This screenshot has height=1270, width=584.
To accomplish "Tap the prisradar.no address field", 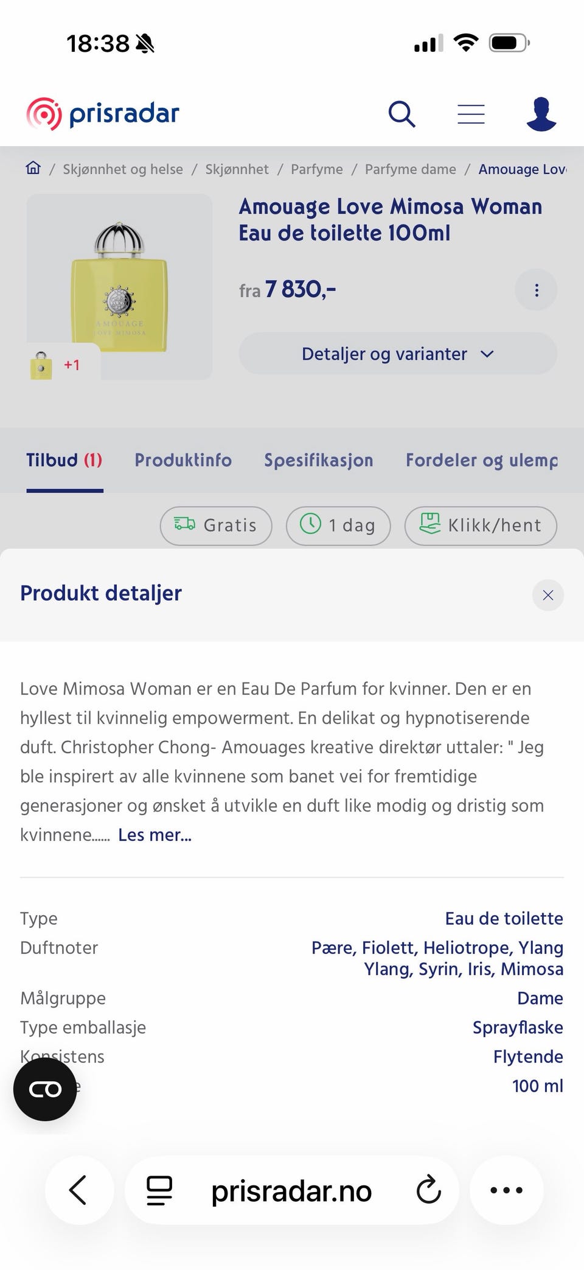I will tap(291, 1190).
